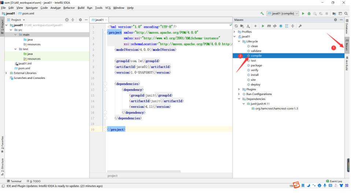Screen dimensions: 351x193
Task: Open the Help menu
Action: tap(130, 8)
